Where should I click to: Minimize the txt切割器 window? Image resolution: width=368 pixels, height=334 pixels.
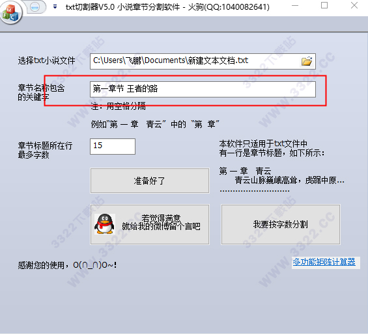(x=295, y=6)
